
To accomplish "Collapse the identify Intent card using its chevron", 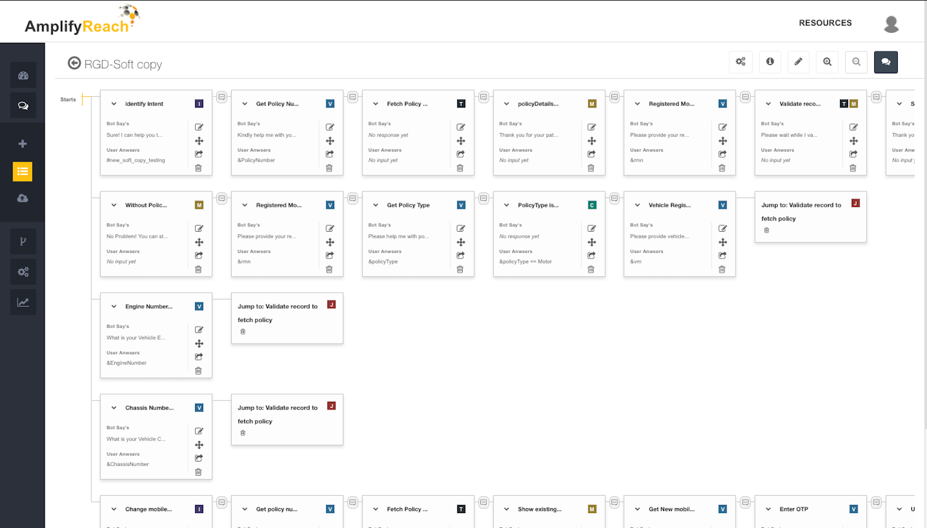I will coord(113,103).
